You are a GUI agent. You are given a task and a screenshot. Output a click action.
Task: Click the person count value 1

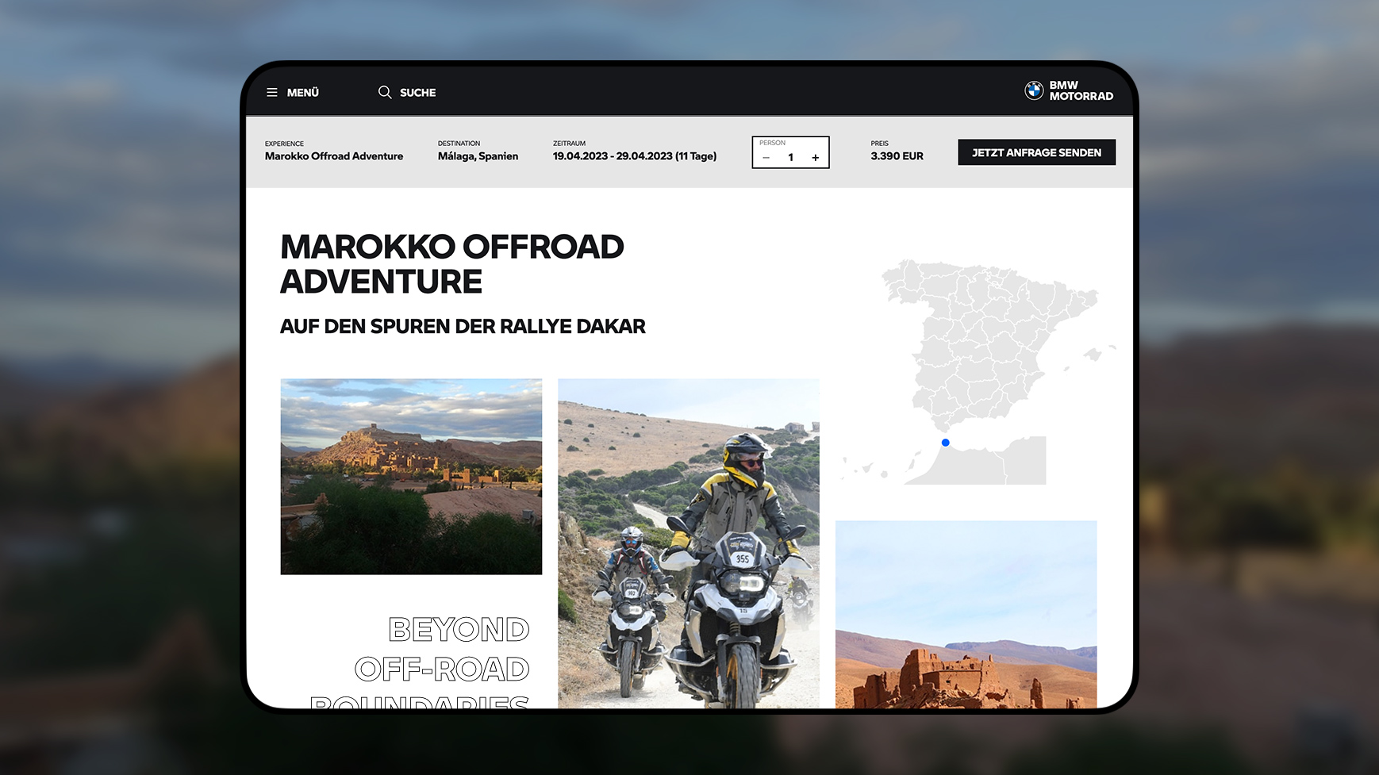(x=790, y=158)
